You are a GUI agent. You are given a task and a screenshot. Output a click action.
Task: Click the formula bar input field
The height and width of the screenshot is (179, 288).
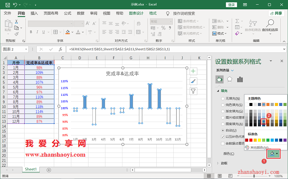pyautogui.click(x=174, y=49)
